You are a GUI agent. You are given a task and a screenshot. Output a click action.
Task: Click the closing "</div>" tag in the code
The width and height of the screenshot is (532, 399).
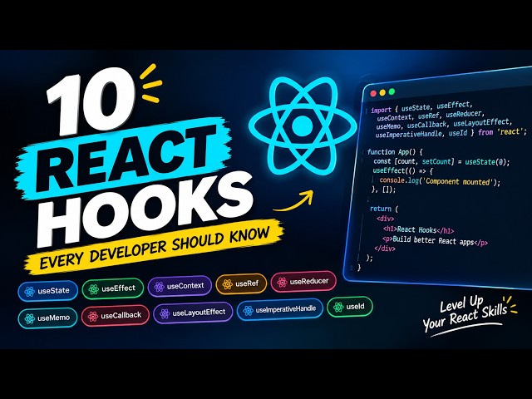pos(385,249)
